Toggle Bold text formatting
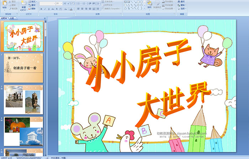Image resolution: width=249 pixels, height=159 pixels. [41, 9]
